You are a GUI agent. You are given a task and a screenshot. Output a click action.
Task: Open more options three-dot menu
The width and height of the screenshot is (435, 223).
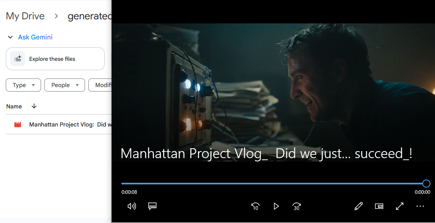tap(420, 206)
